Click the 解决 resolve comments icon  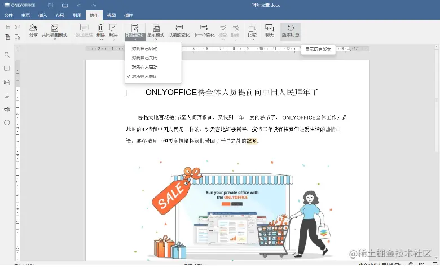coord(113,28)
